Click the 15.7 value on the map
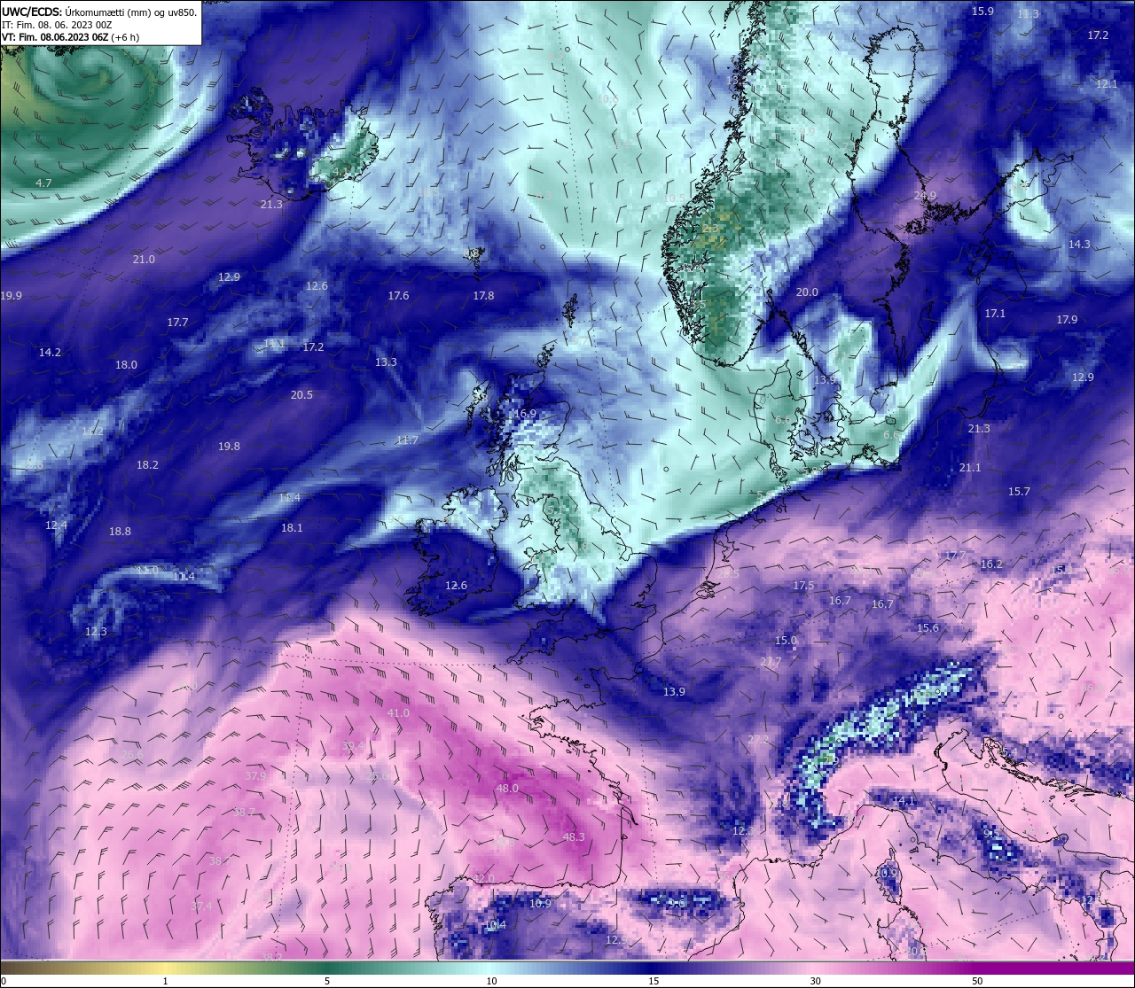Image resolution: width=1135 pixels, height=988 pixels. (x=1019, y=492)
